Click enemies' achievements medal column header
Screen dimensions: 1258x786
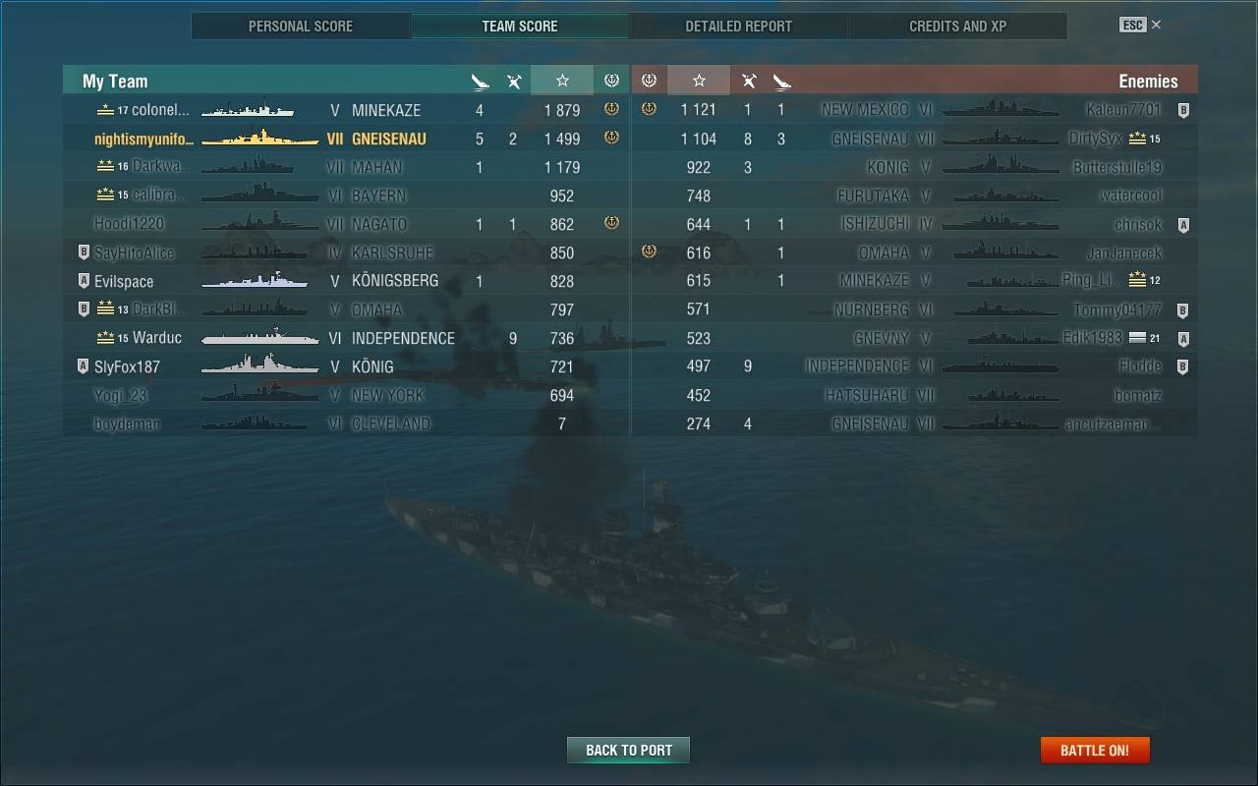649,81
